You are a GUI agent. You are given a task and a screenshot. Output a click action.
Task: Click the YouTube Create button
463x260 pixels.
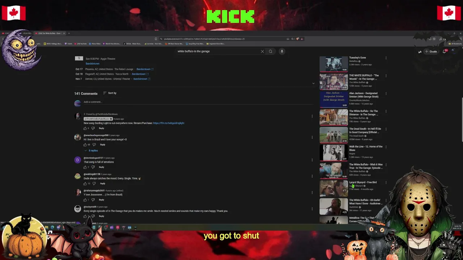click(431, 51)
